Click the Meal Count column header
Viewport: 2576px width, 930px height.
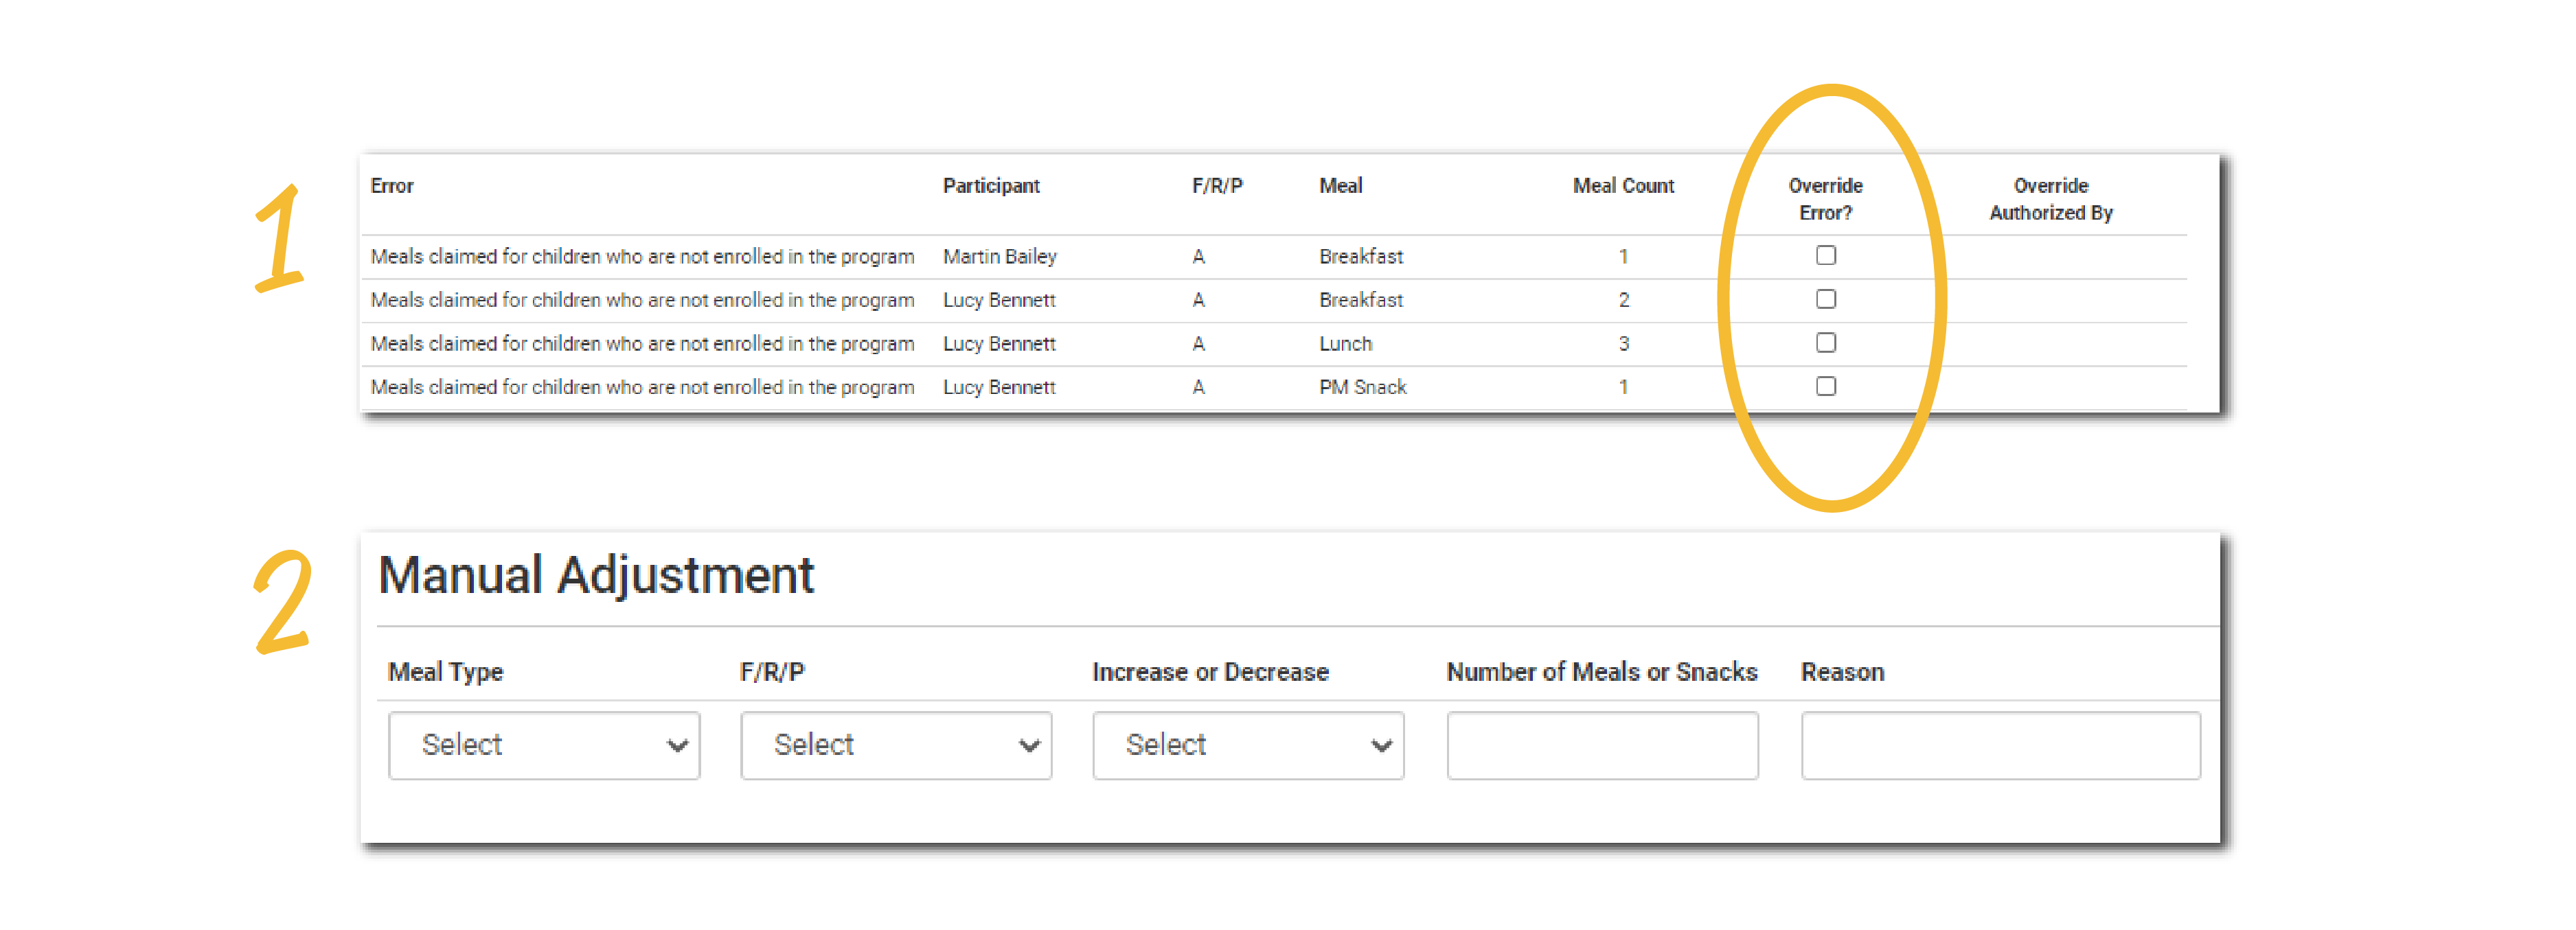[1622, 186]
